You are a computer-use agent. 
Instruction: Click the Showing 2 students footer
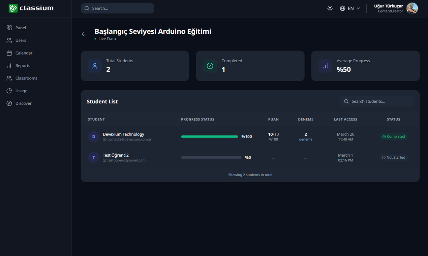250,175
